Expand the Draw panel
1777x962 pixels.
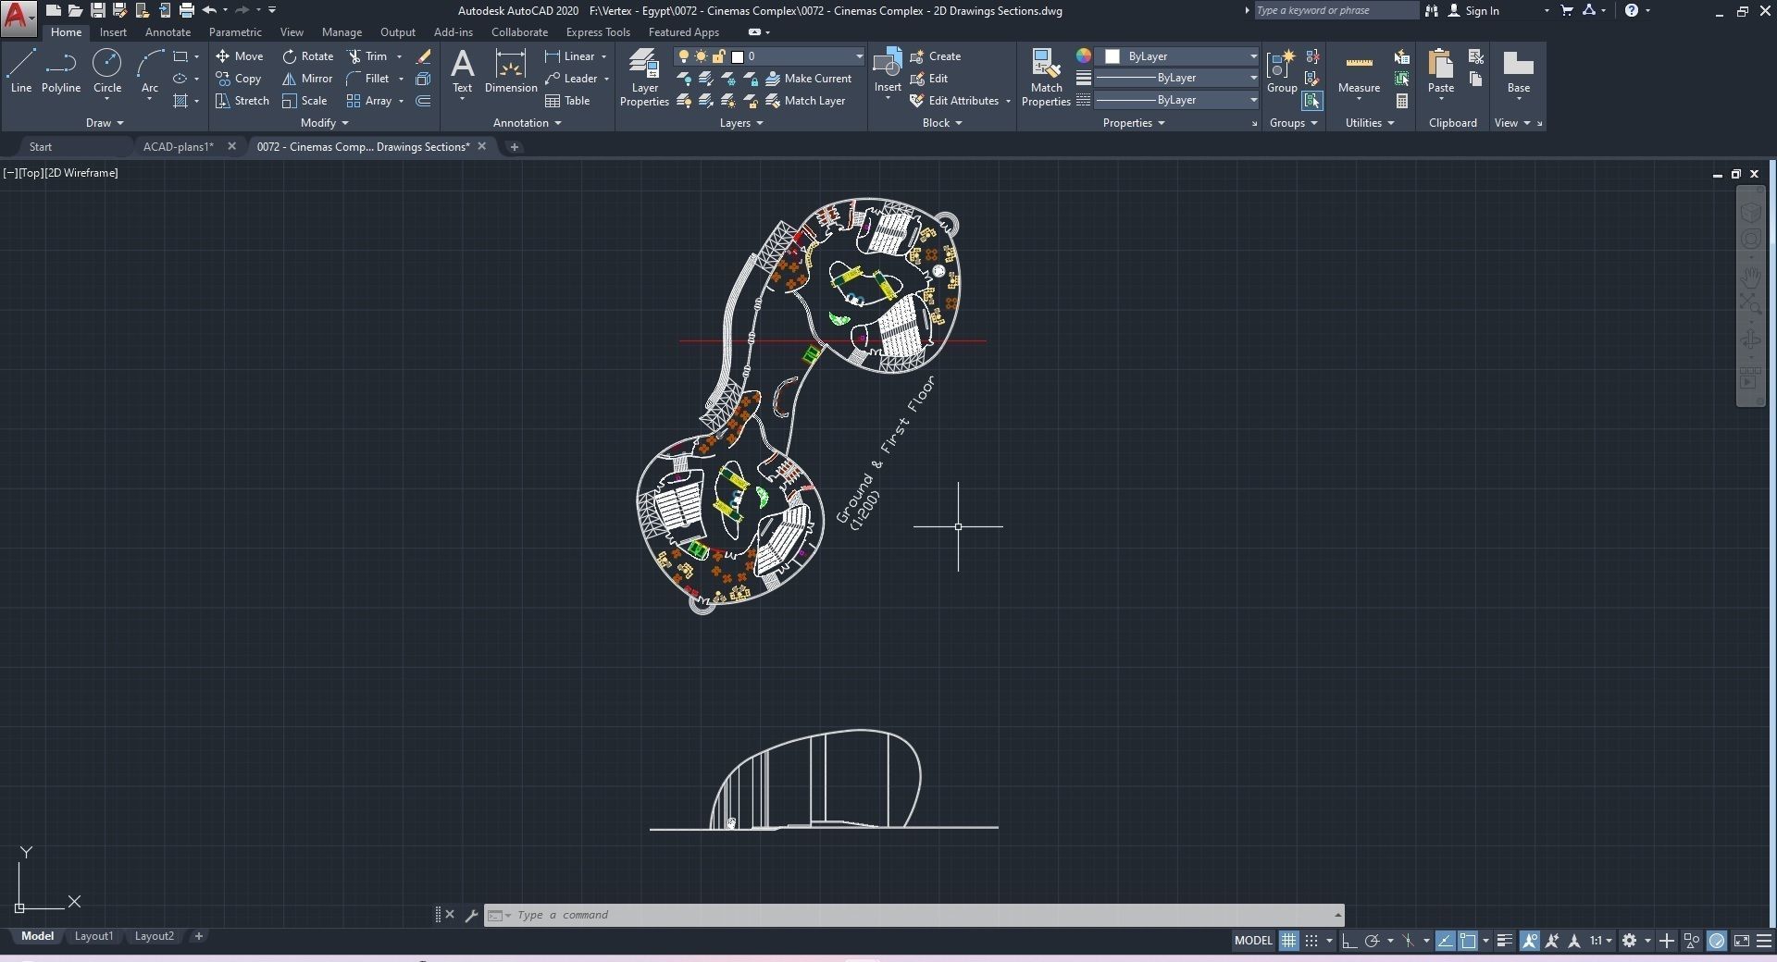tap(104, 123)
